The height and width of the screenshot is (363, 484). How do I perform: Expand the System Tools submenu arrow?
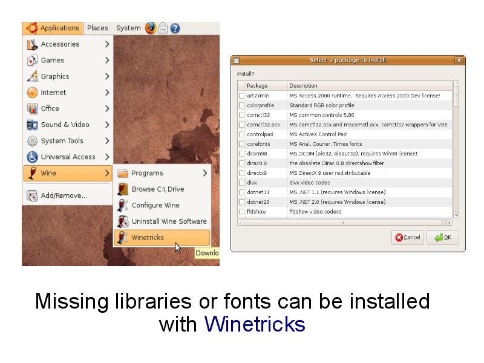[107, 141]
